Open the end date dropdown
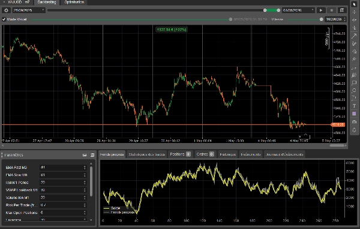 (x=298, y=10)
